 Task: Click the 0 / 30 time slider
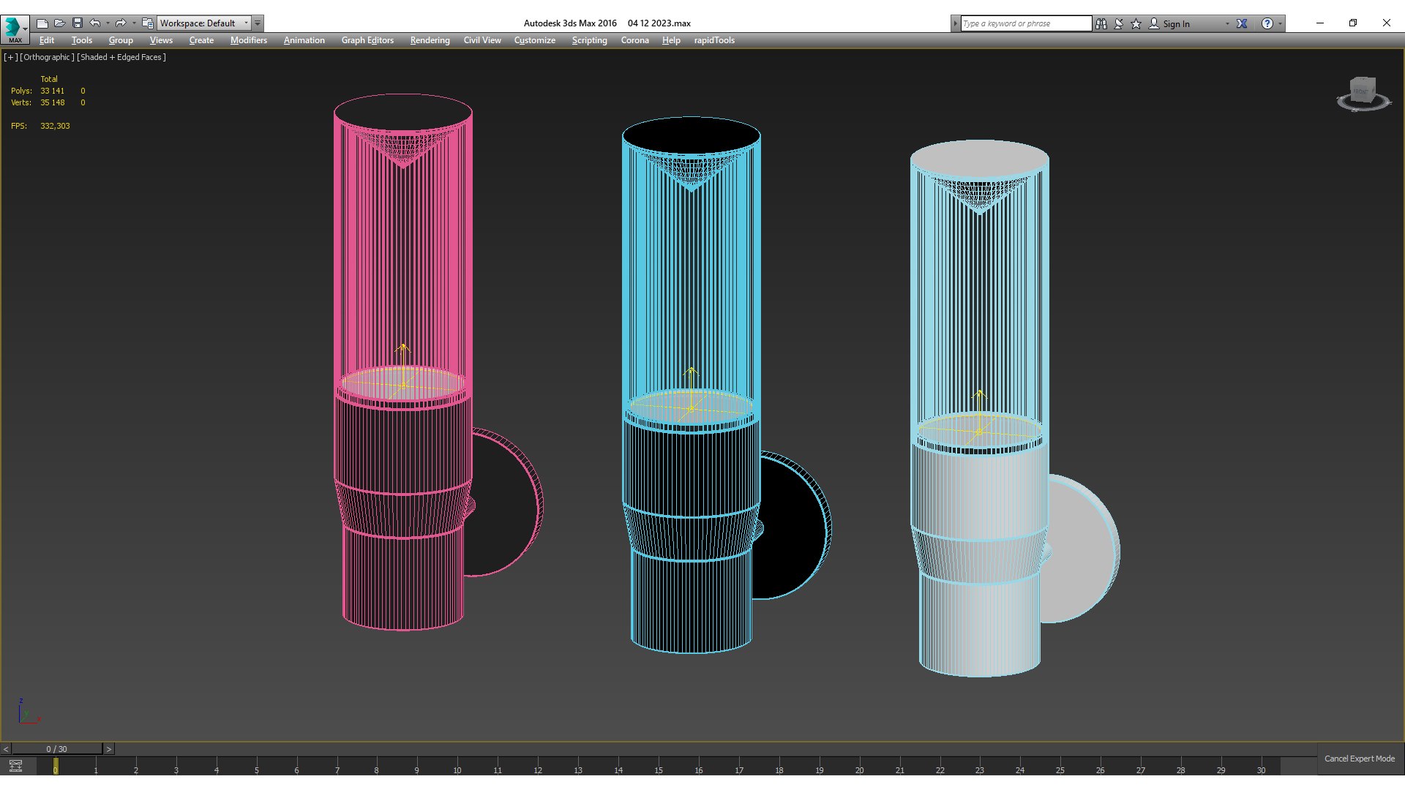(57, 749)
